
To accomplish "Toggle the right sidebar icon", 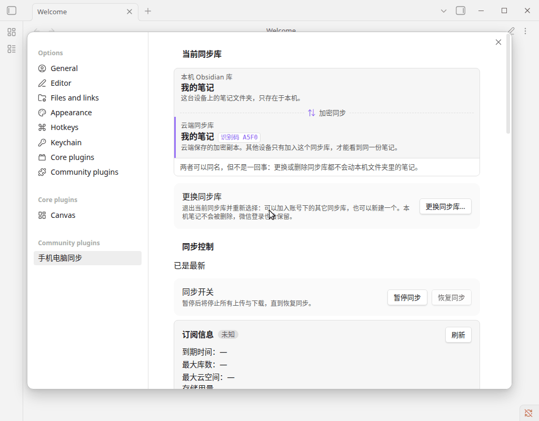I will tap(461, 11).
